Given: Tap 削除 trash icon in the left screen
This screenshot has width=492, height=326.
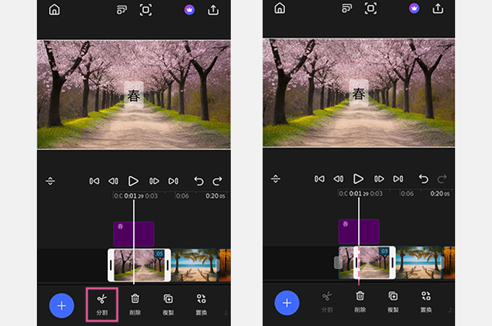Looking at the screenshot, I should 135,303.
